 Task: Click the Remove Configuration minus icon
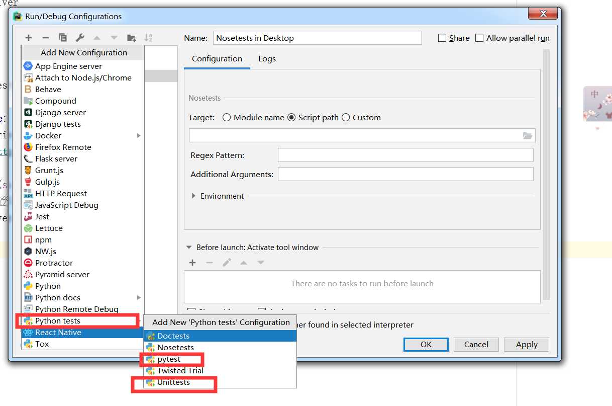tap(45, 38)
